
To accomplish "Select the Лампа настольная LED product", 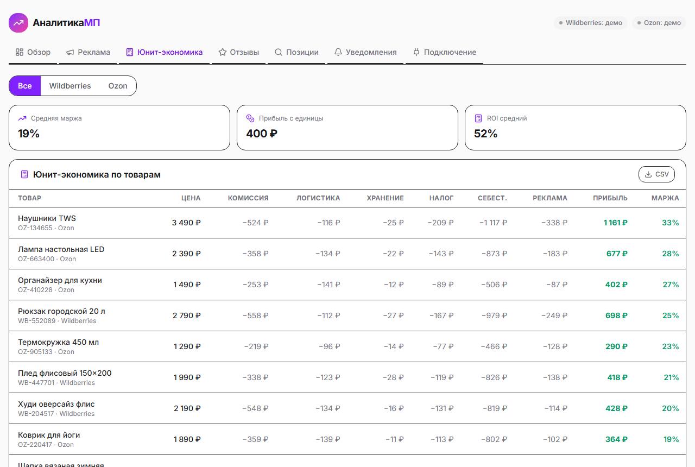I will 347,254.
